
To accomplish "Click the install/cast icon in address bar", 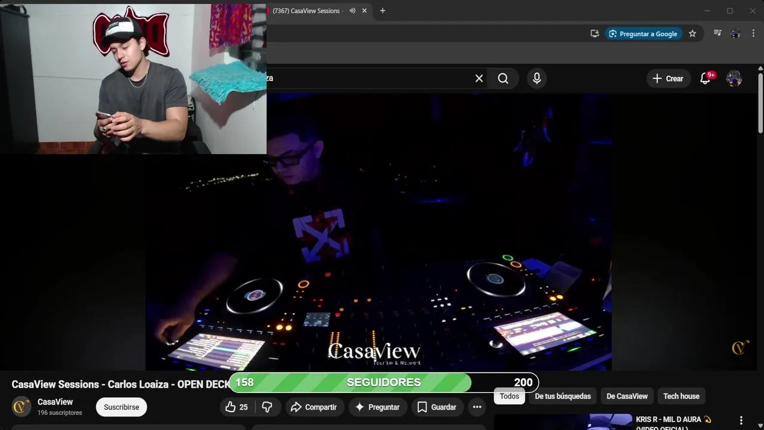I will click(594, 34).
